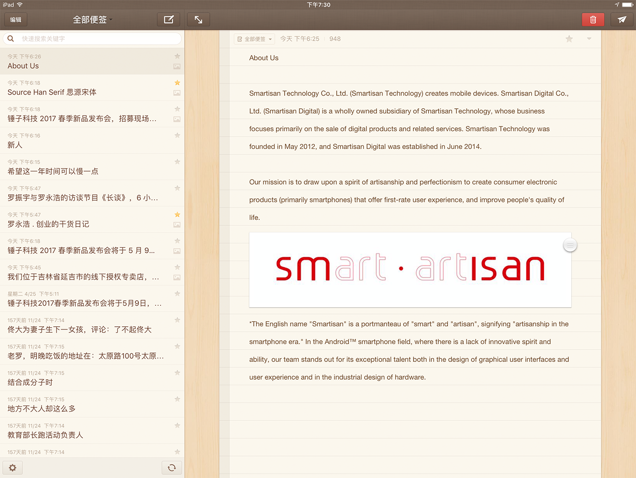Tap image indicator on 春季新品发布会将于 5 月 9 row

point(177,251)
